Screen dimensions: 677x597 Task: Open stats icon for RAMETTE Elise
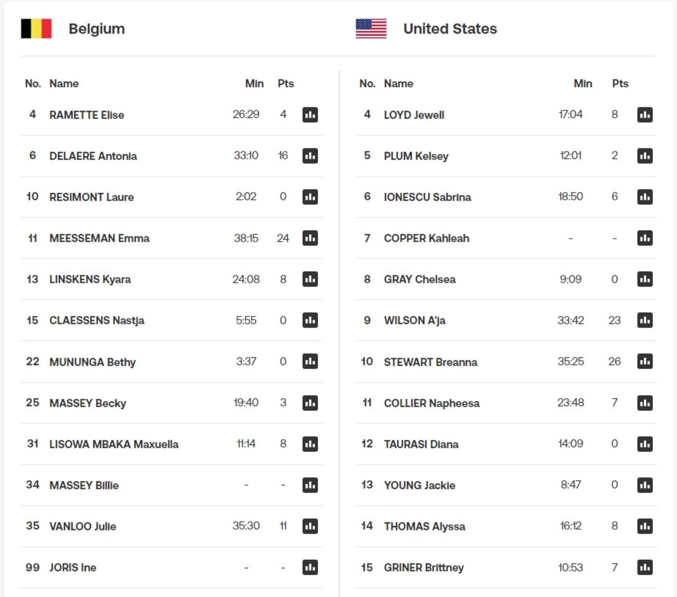[310, 115]
